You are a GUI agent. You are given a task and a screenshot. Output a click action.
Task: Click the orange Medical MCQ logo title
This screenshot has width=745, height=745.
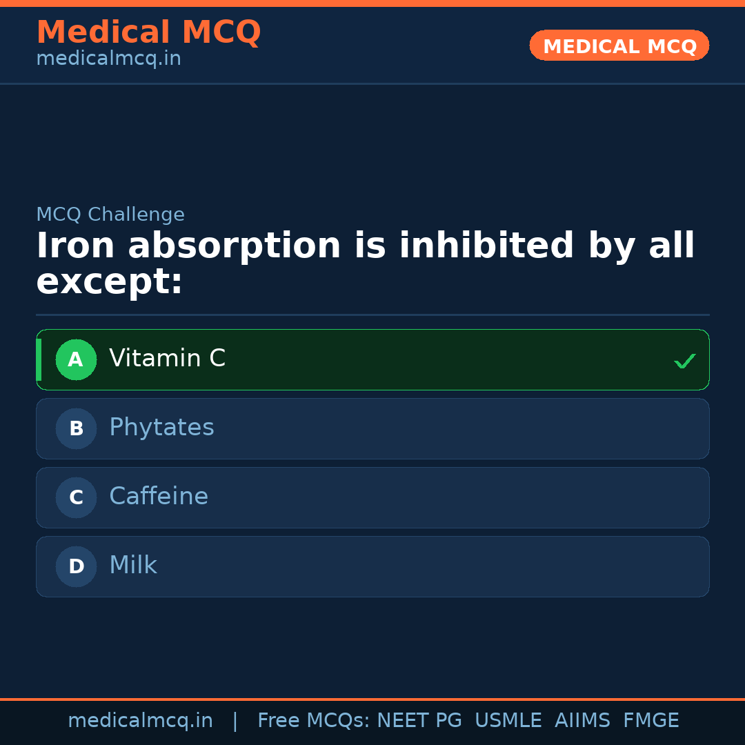click(x=148, y=32)
